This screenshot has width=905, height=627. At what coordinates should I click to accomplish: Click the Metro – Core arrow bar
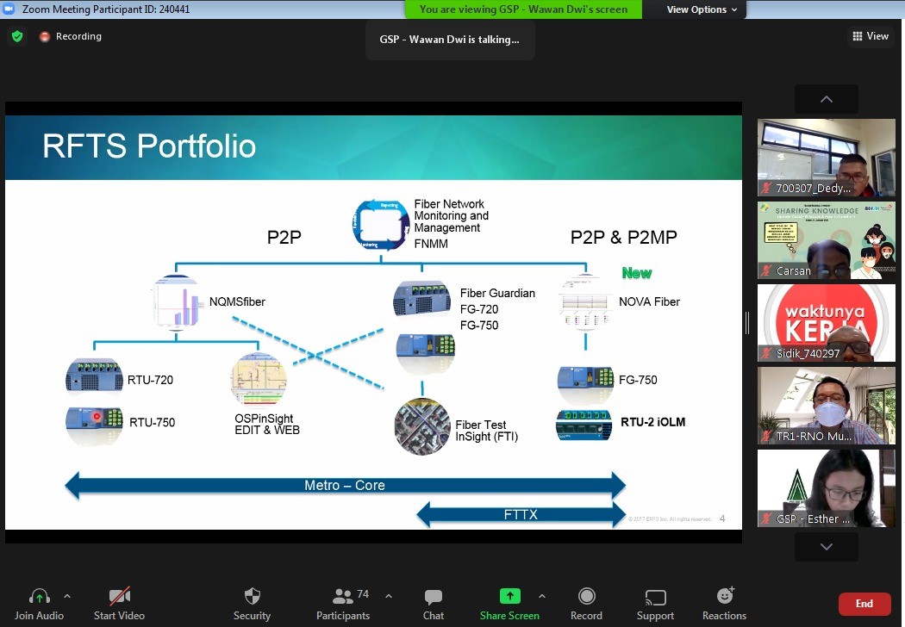click(345, 485)
